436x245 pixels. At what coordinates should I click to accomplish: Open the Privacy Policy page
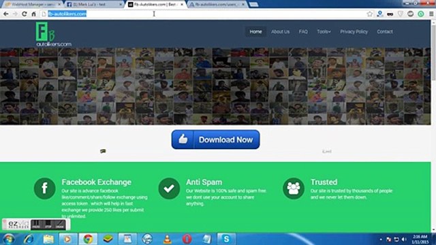point(354,32)
